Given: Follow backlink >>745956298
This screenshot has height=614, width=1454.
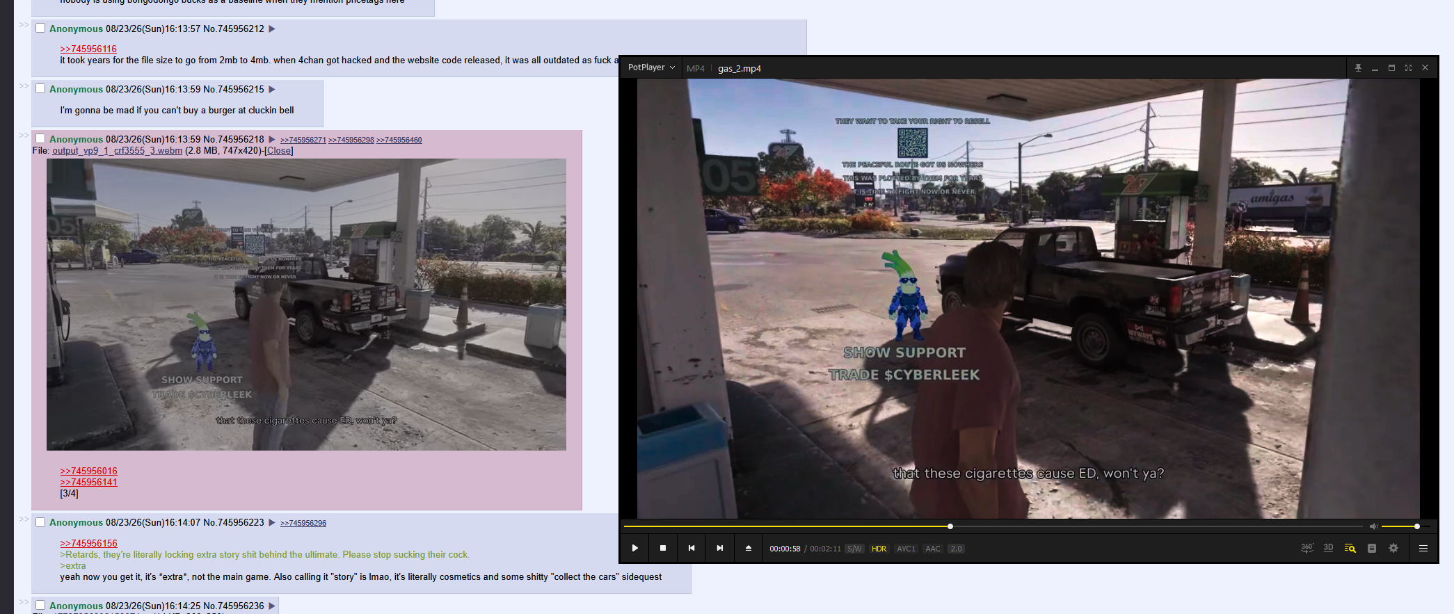Looking at the screenshot, I should 351,140.
